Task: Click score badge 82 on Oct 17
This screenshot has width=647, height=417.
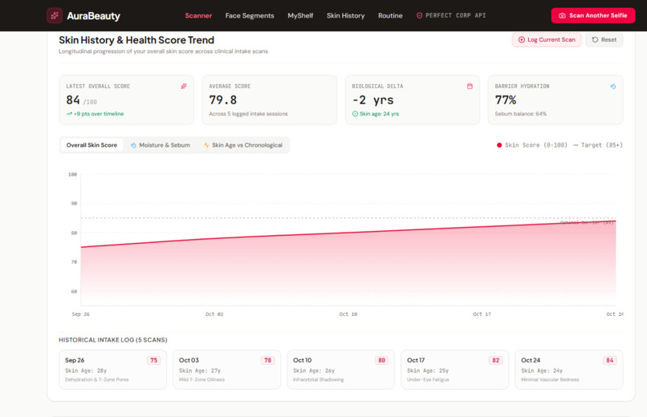Action: pos(495,360)
